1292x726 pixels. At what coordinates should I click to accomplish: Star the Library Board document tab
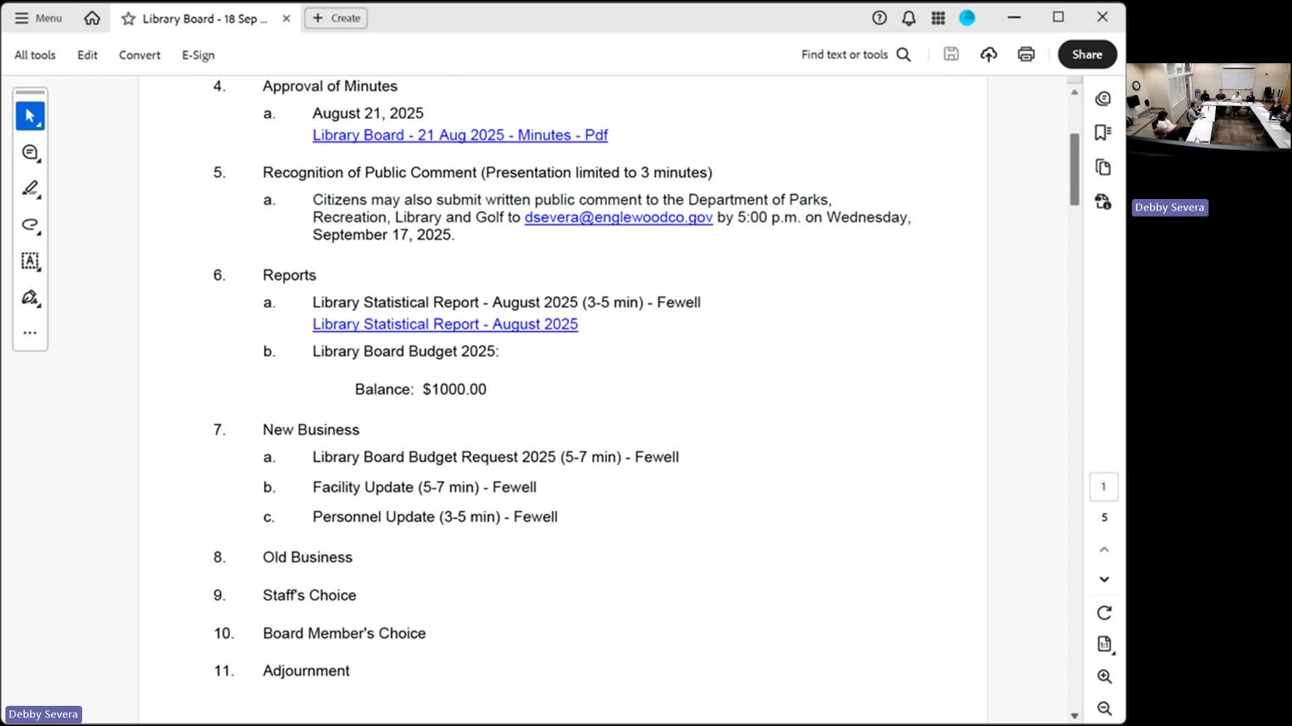tap(129, 19)
